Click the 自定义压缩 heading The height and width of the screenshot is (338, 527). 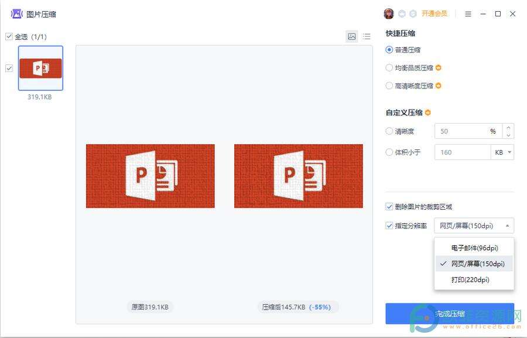[404, 112]
